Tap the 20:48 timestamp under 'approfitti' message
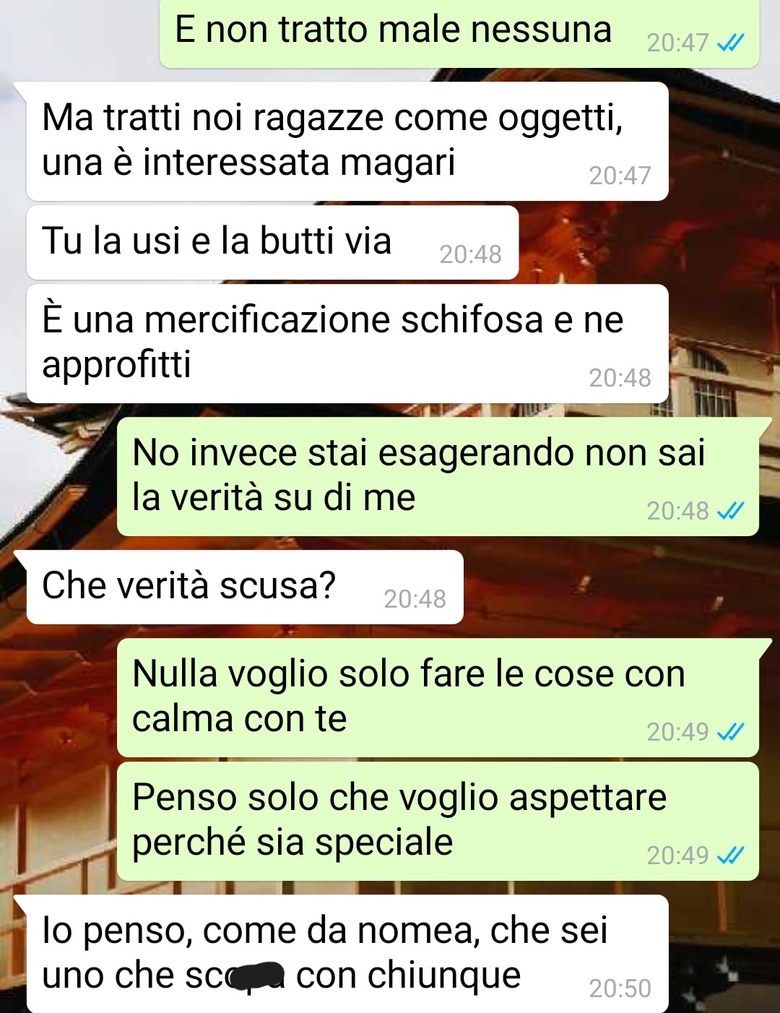The width and height of the screenshot is (780, 1013). click(x=620, y=378)
